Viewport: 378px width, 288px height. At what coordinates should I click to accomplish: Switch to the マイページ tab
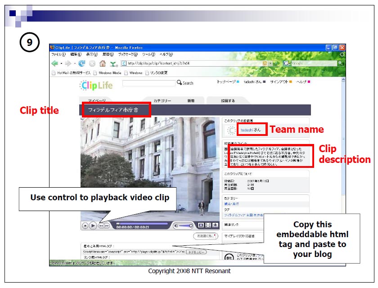[97, 101]
